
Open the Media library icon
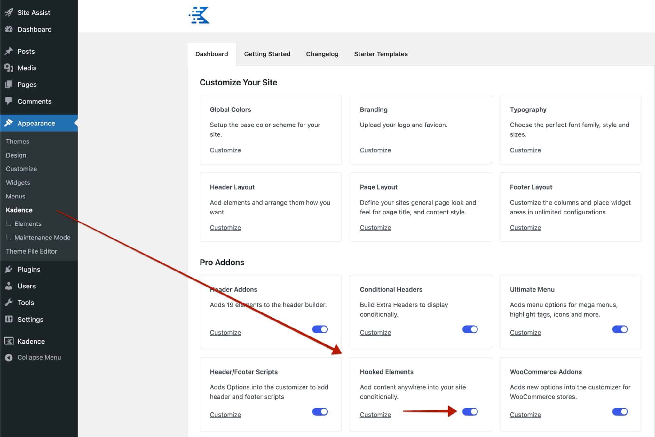coord(9,68)
